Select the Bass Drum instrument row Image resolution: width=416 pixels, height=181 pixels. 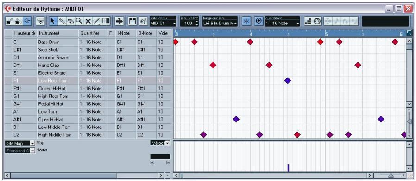click(x=88, y=42)
